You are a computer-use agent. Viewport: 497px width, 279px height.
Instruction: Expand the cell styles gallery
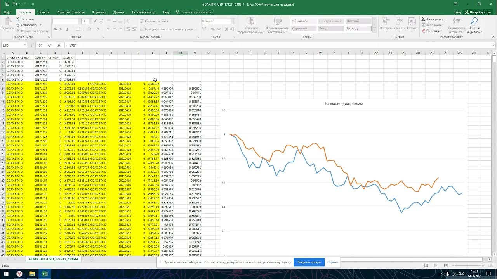tap(375, 29)
